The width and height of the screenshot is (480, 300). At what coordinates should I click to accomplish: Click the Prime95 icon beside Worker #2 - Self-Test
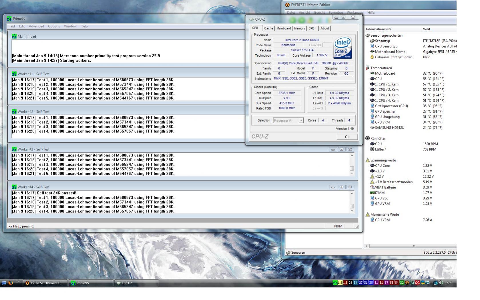[14, 112]
